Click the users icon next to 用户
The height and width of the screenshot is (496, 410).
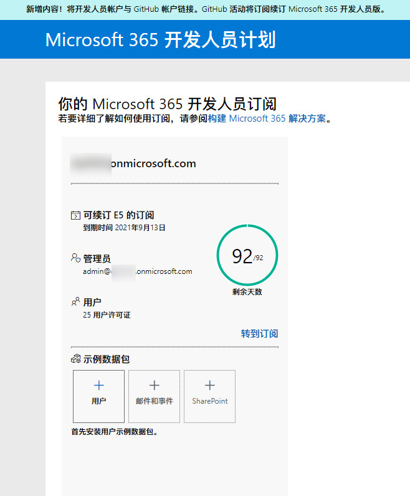click(75, 301)
